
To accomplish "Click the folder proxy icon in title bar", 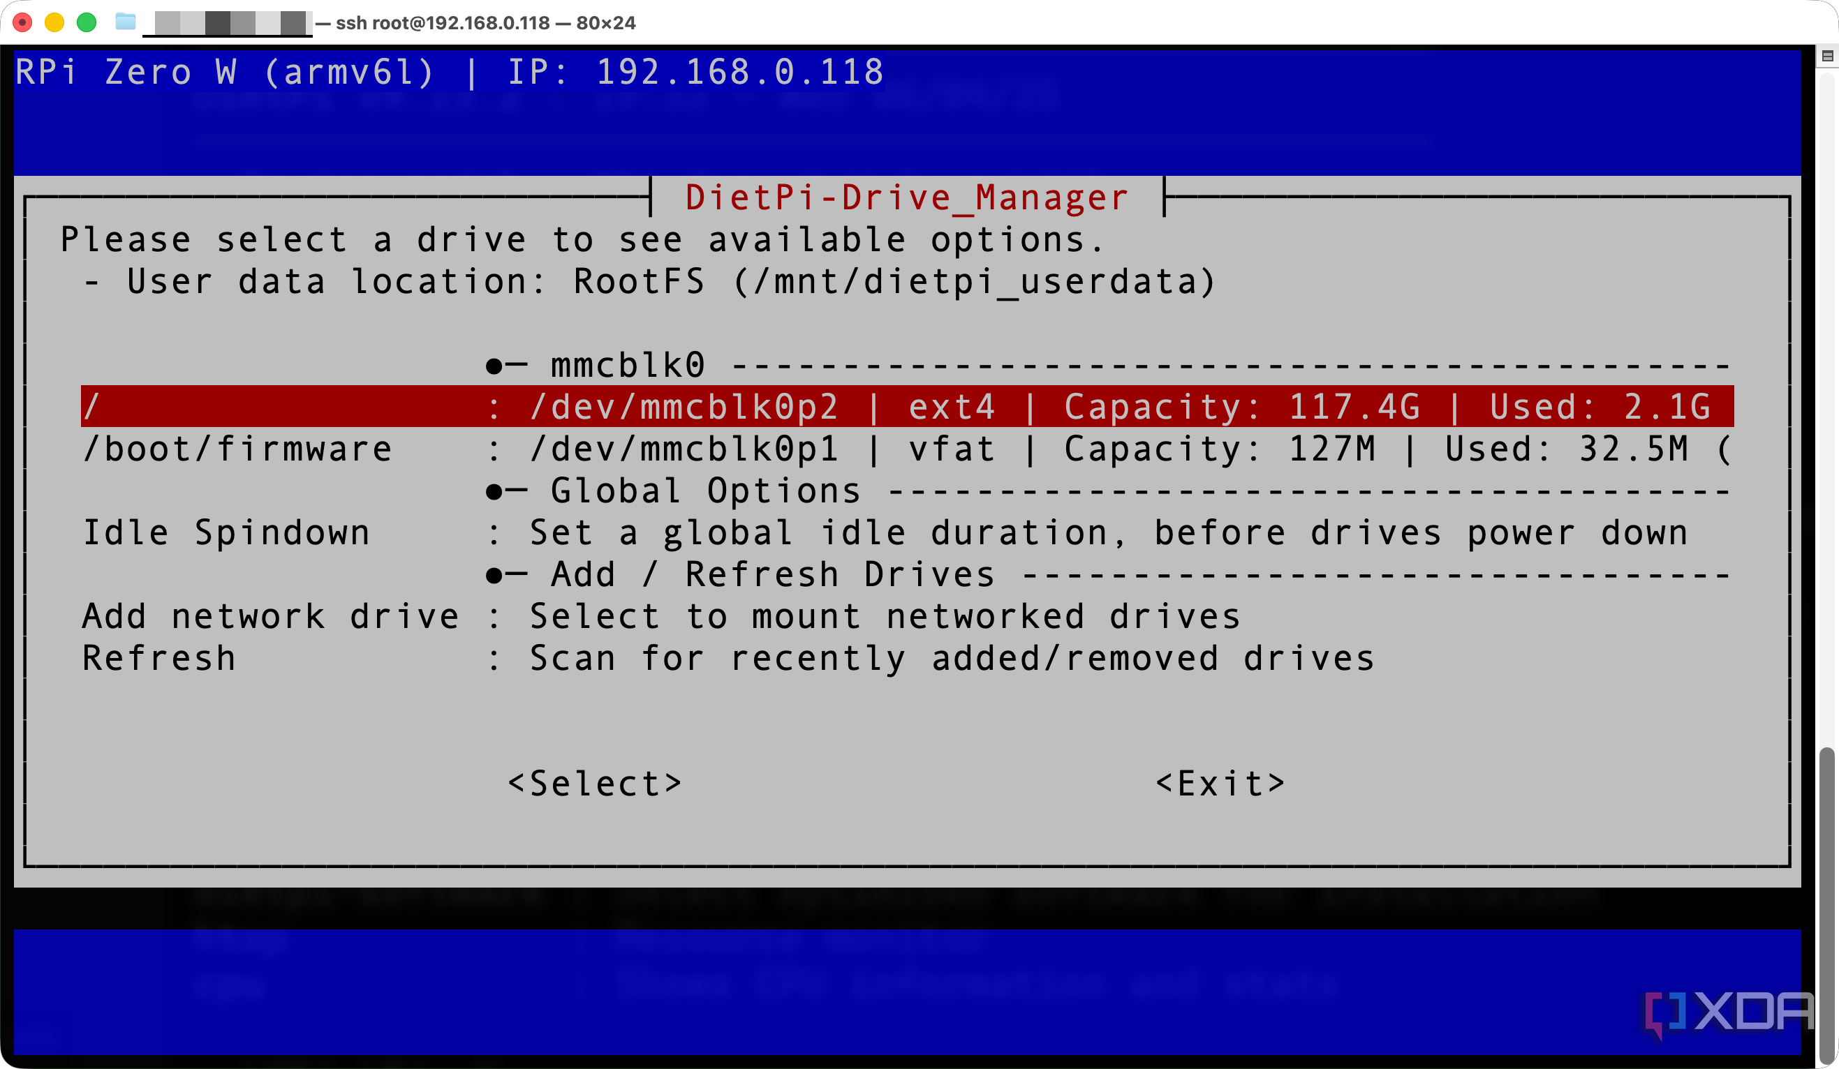I will click(x=126, y=22).
